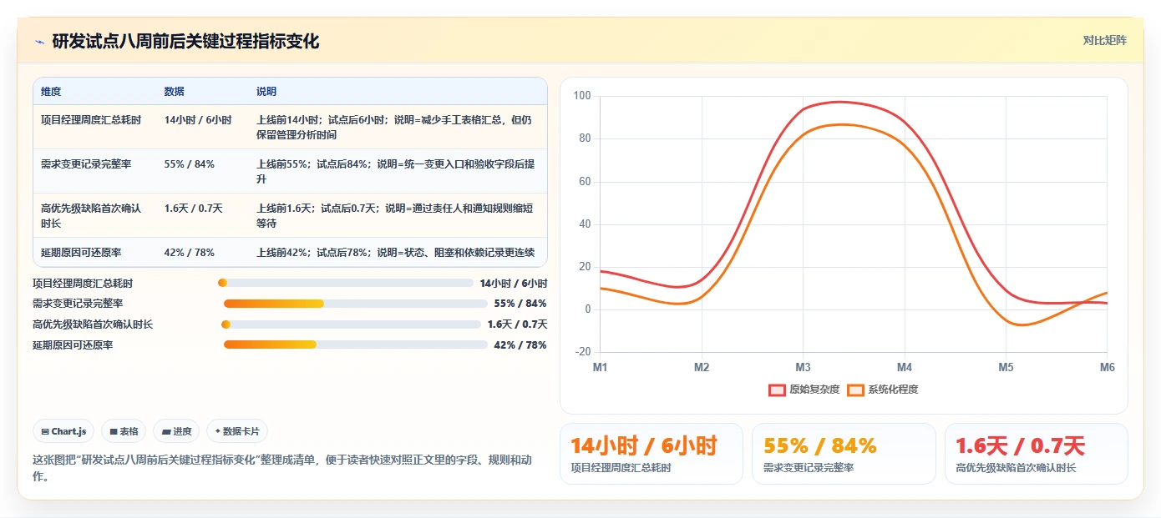Click the M4 x-axis label
The height and width of the screenshot is (518, 1161).
905,367
